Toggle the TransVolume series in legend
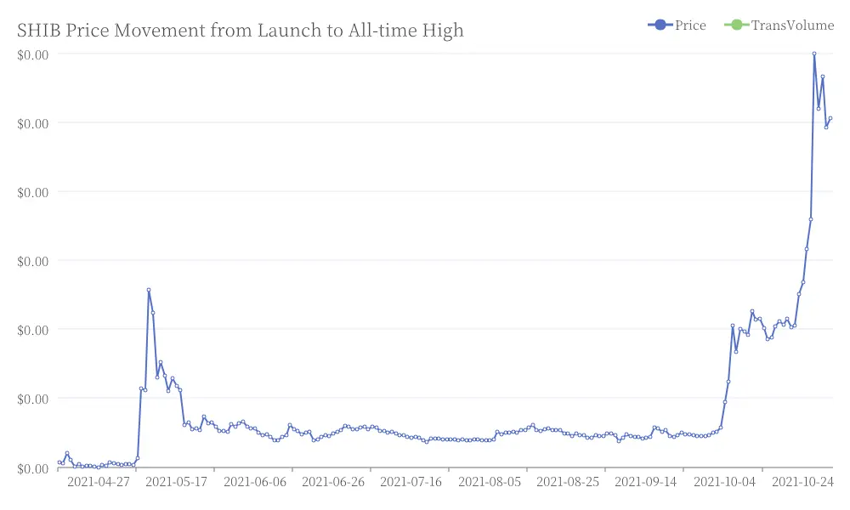850x510 pixels. (x=779, y=25)
